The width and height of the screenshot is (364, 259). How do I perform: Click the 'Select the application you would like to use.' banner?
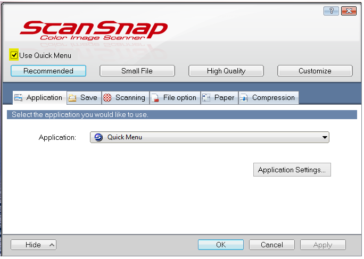(182, 115)
